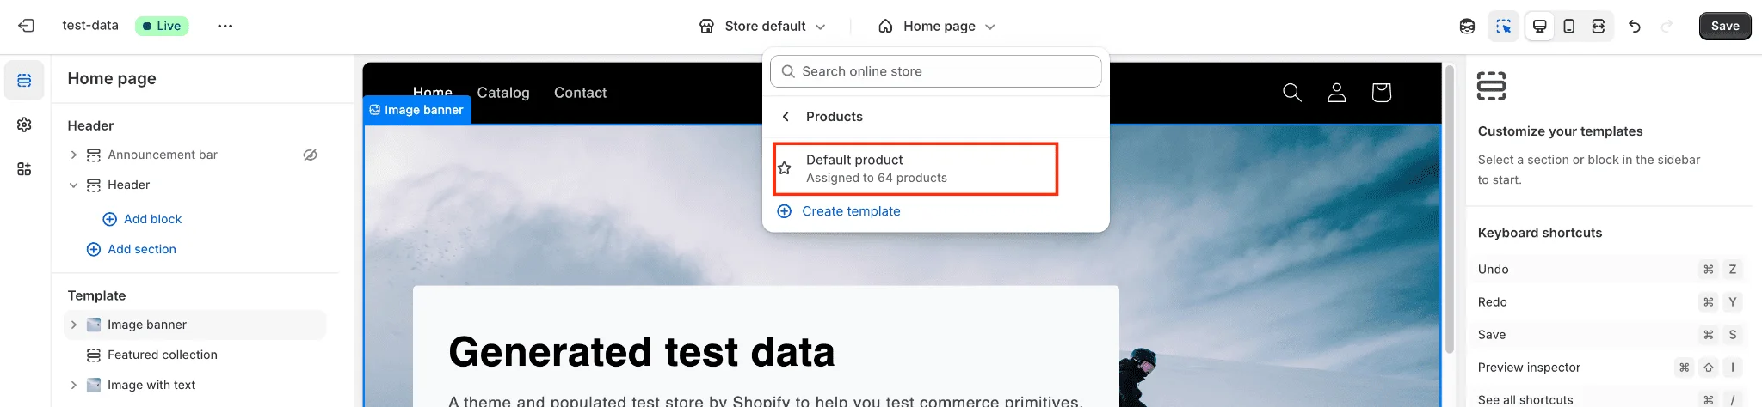Click the Search online store field
1762x407 pixels.
[x=936, y=71]
